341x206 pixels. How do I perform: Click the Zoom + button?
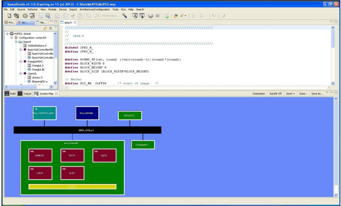(290, 94)
